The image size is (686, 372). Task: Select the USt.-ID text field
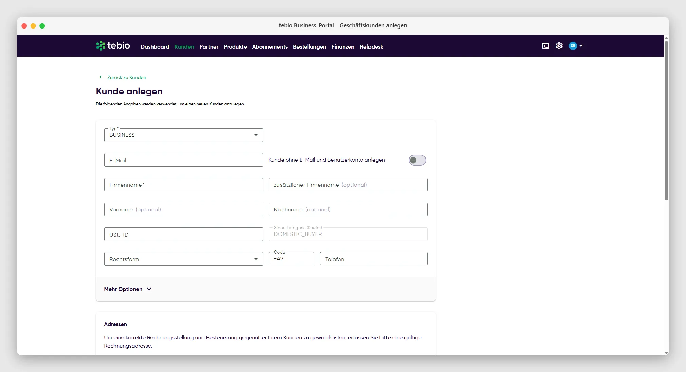click(183, 234)
